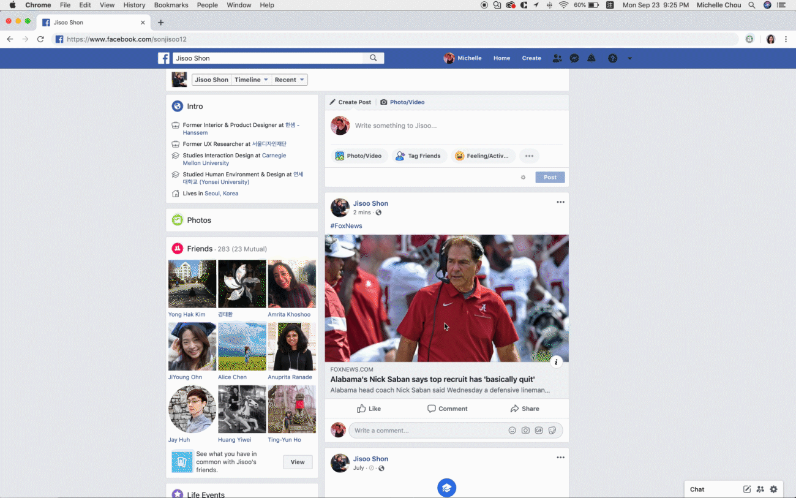Screen dimensions: 796x498
Task: Open JiYoung Ohn profile photo
Action: 192,346
